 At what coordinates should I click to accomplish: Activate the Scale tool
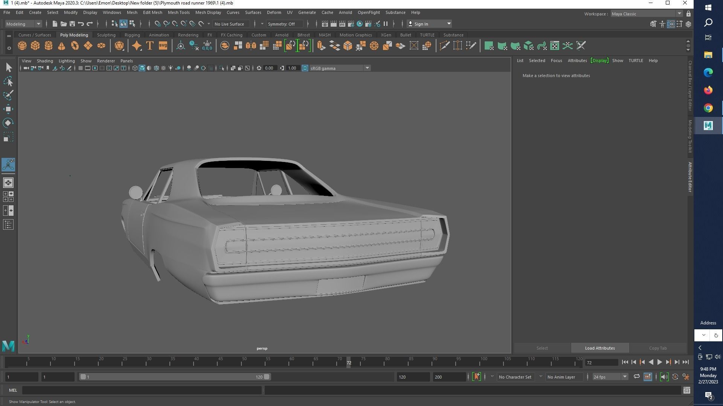(8, 137)
